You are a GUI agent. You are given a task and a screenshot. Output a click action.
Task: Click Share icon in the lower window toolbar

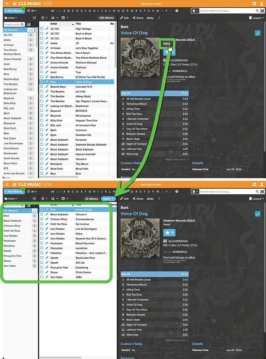tap(138, 199)
